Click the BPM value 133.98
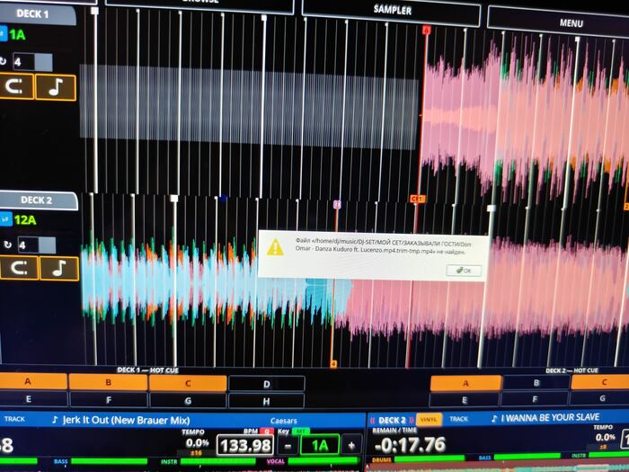This screenshot has height=472, width=629. (x=245, y=446)
